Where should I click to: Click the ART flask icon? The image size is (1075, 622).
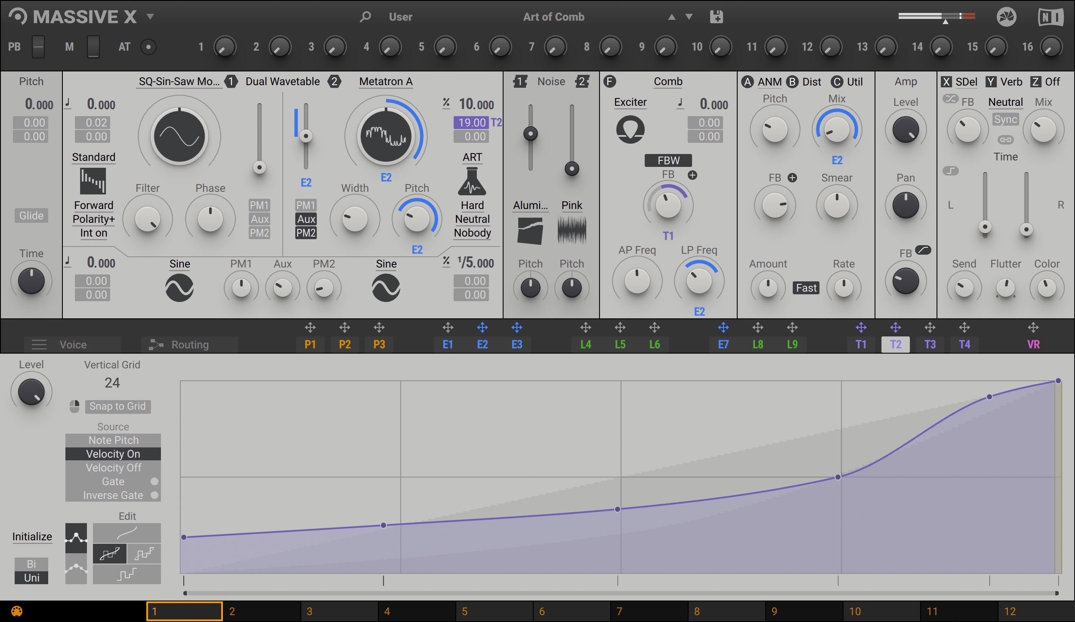click(x=472, y=181)
